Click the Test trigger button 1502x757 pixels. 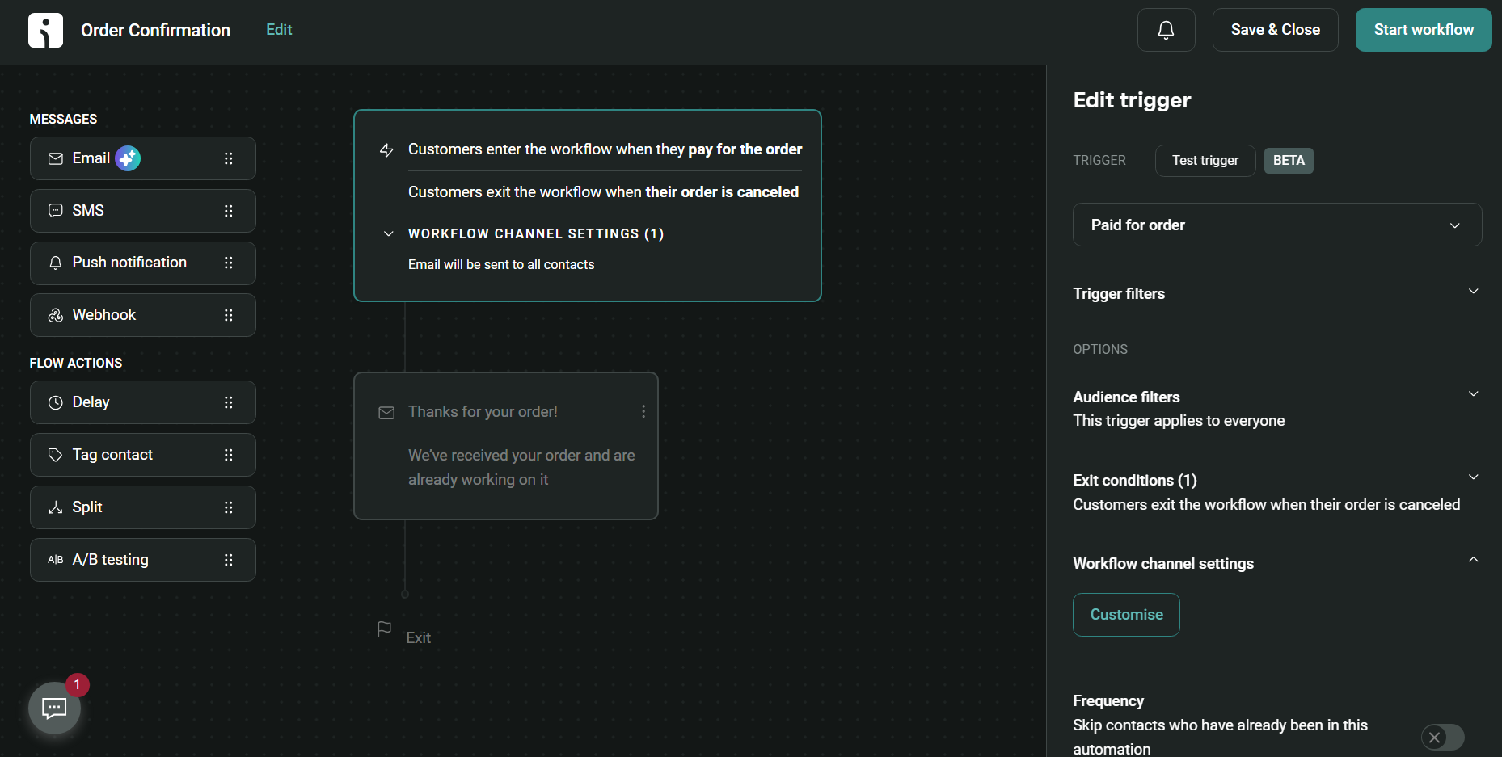(x=1205, y=160)
